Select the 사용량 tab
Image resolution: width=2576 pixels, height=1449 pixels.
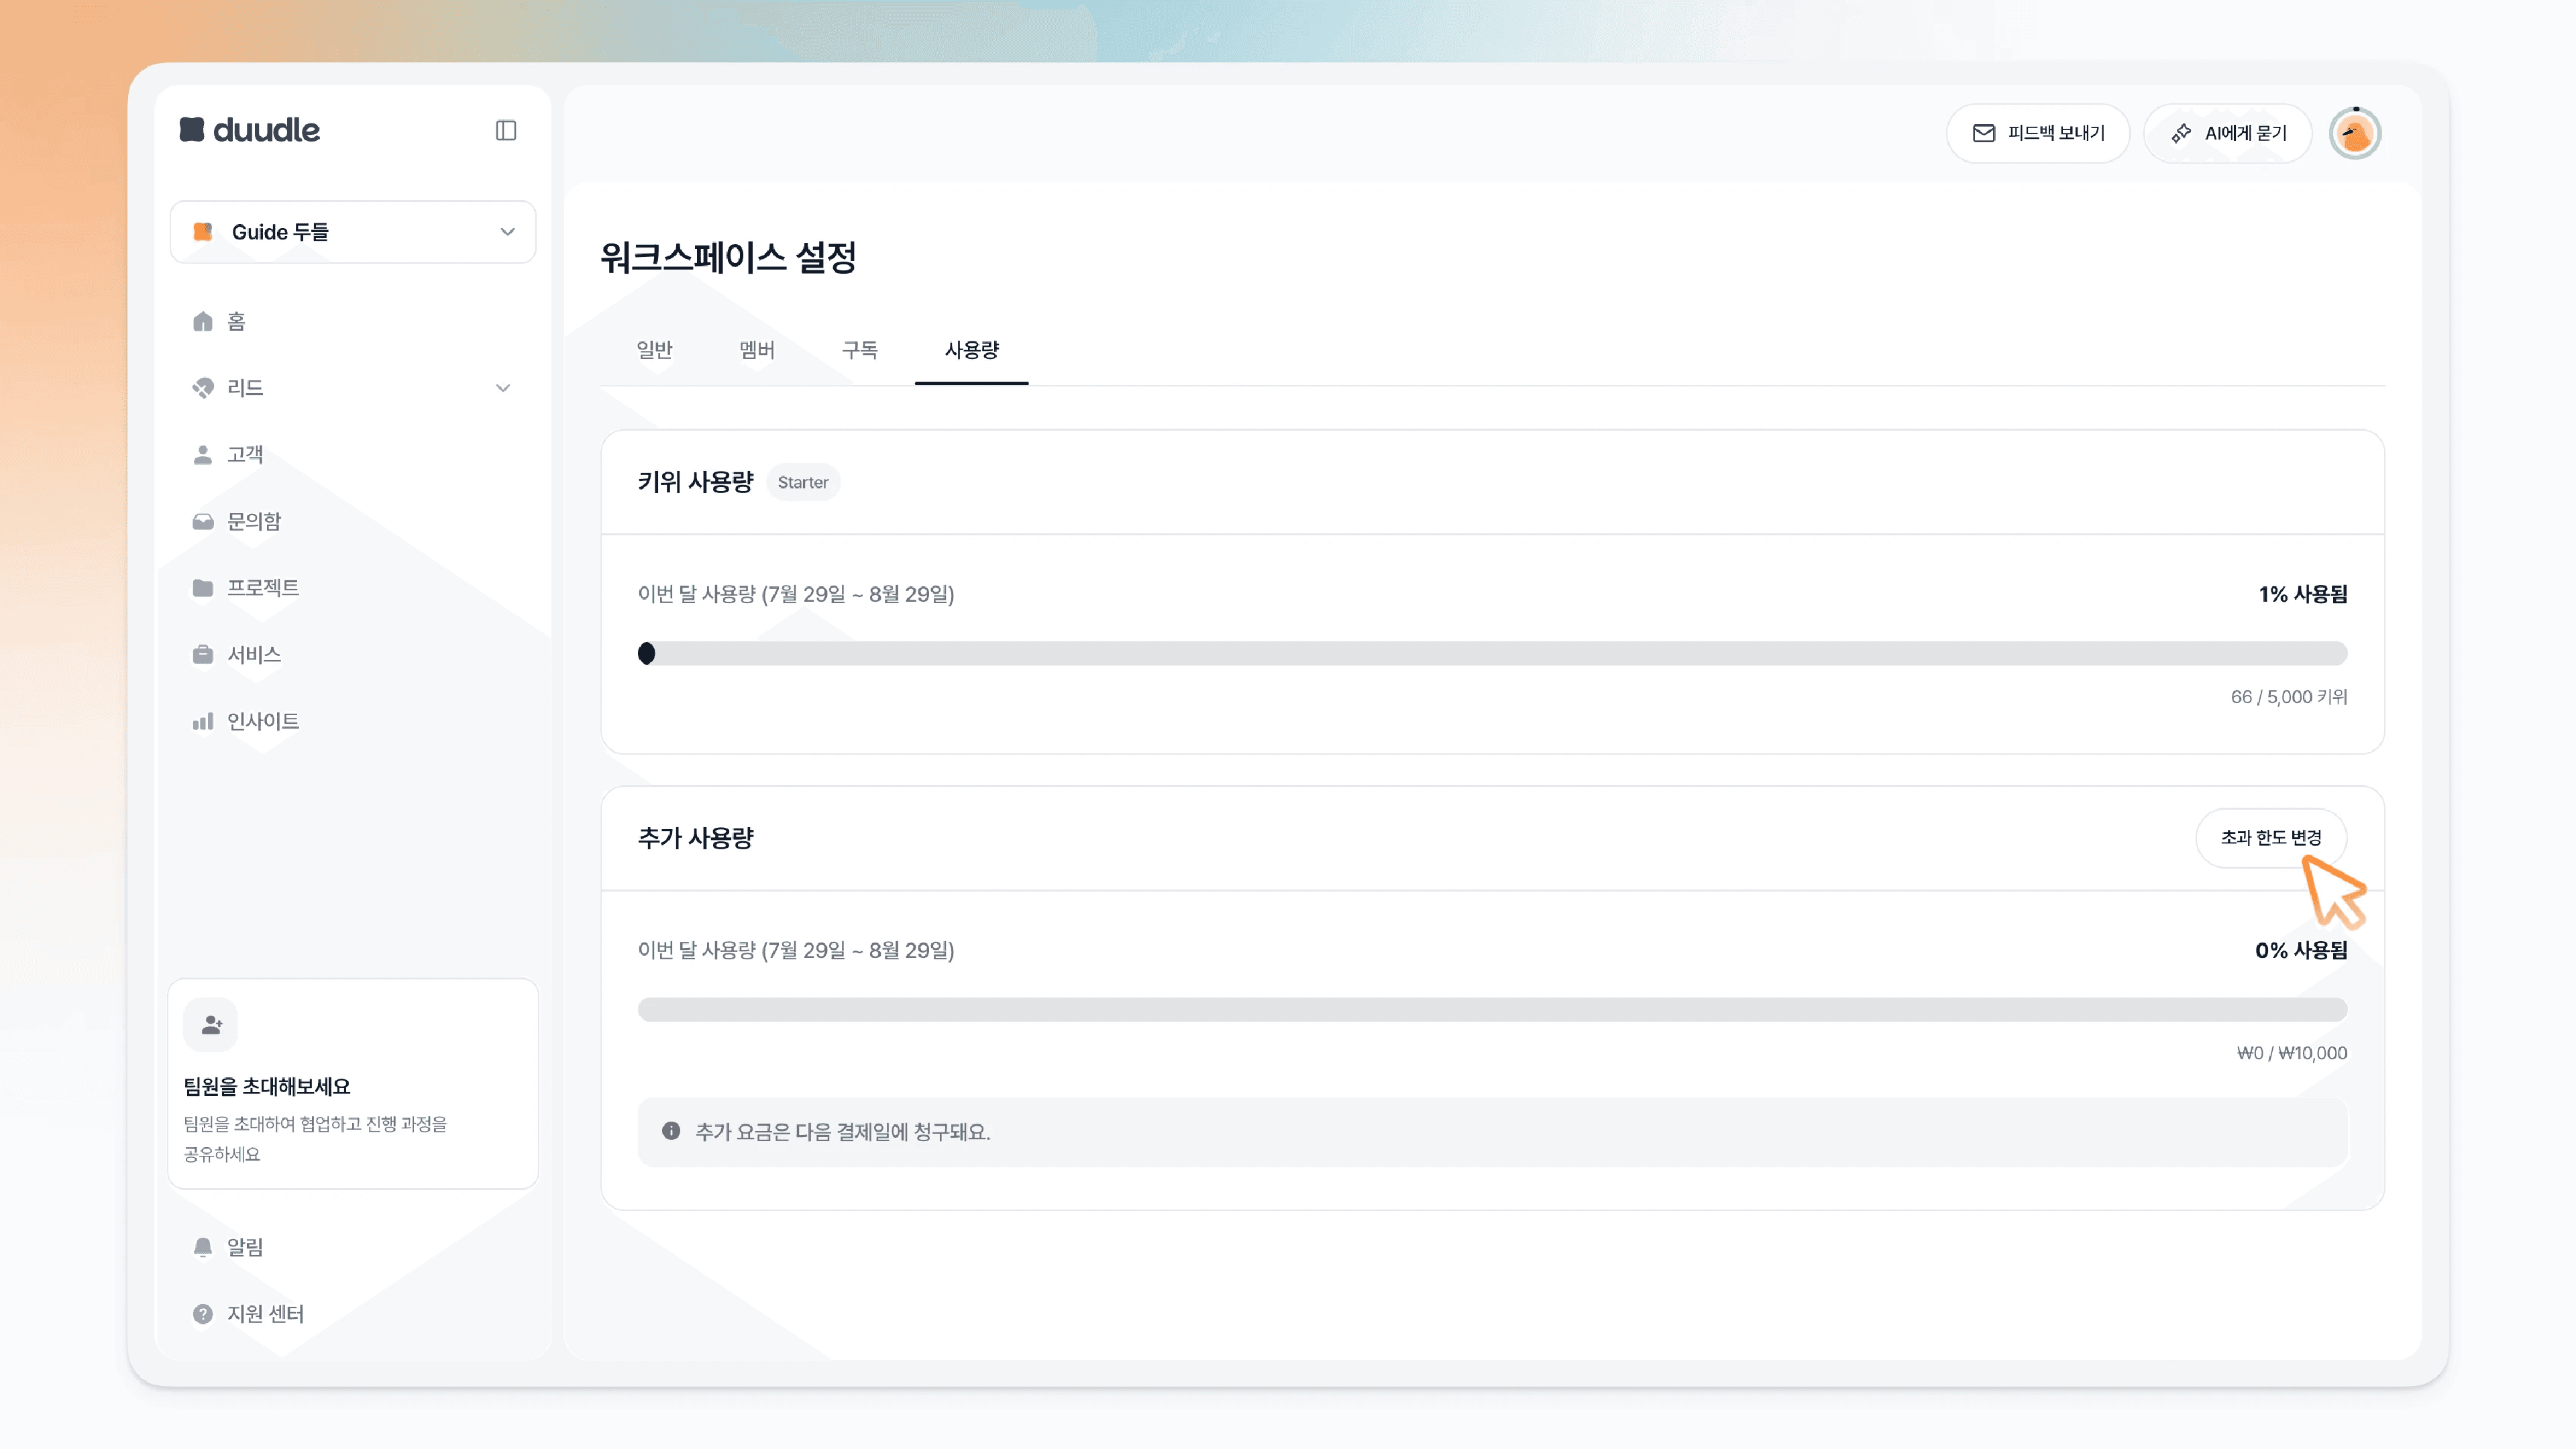pos(972,350)
